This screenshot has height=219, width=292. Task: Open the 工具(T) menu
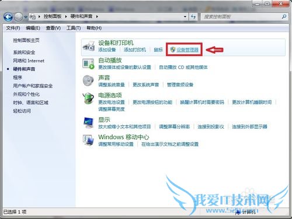pos(74,28)
